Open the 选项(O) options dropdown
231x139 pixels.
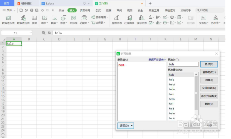point(126,126)
